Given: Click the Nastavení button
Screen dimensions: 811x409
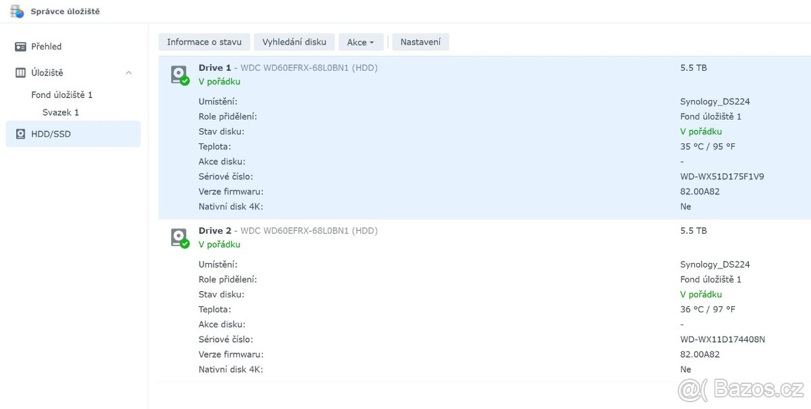Looking at the screenshot, I should [420, 42].
